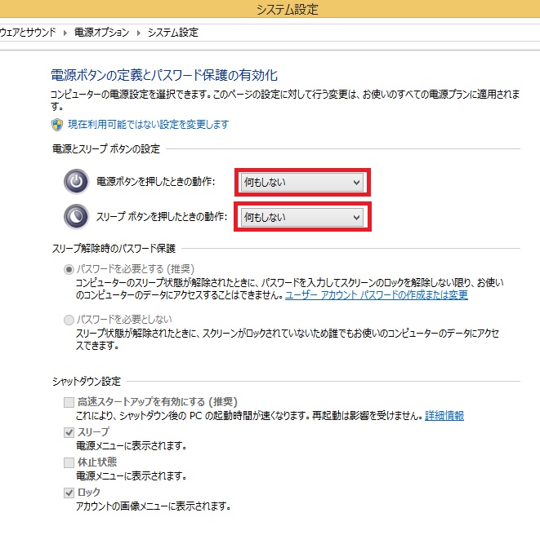Uncheck the スリープ checkbox in shutdown settings
The width and height of the screenshot is (540, 535).
tap(69, 432)
